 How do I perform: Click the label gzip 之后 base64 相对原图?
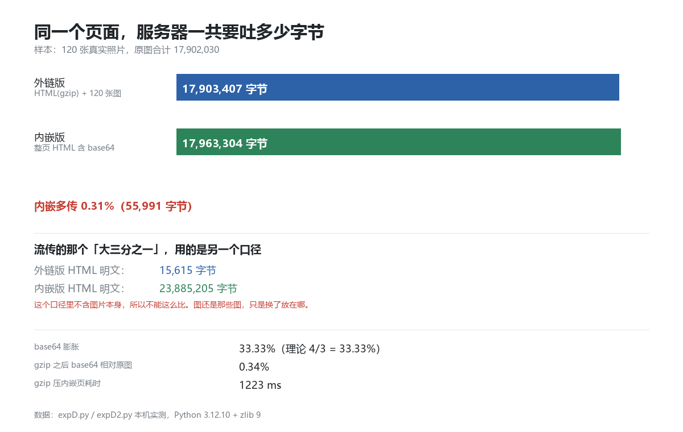[83, 365]
